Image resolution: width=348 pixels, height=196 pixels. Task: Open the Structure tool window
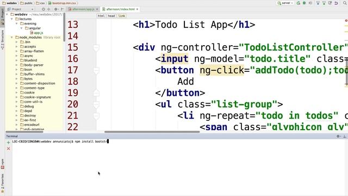tap(2, 40)
